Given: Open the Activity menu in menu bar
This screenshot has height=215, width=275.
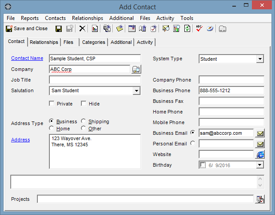Looking at the screenshot, I should (x=165, y=18).
